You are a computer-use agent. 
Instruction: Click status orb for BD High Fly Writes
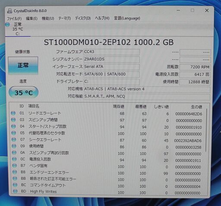(x=15, y=191)
